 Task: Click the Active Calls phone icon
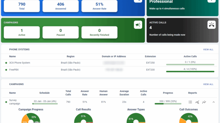coord(211,25)
